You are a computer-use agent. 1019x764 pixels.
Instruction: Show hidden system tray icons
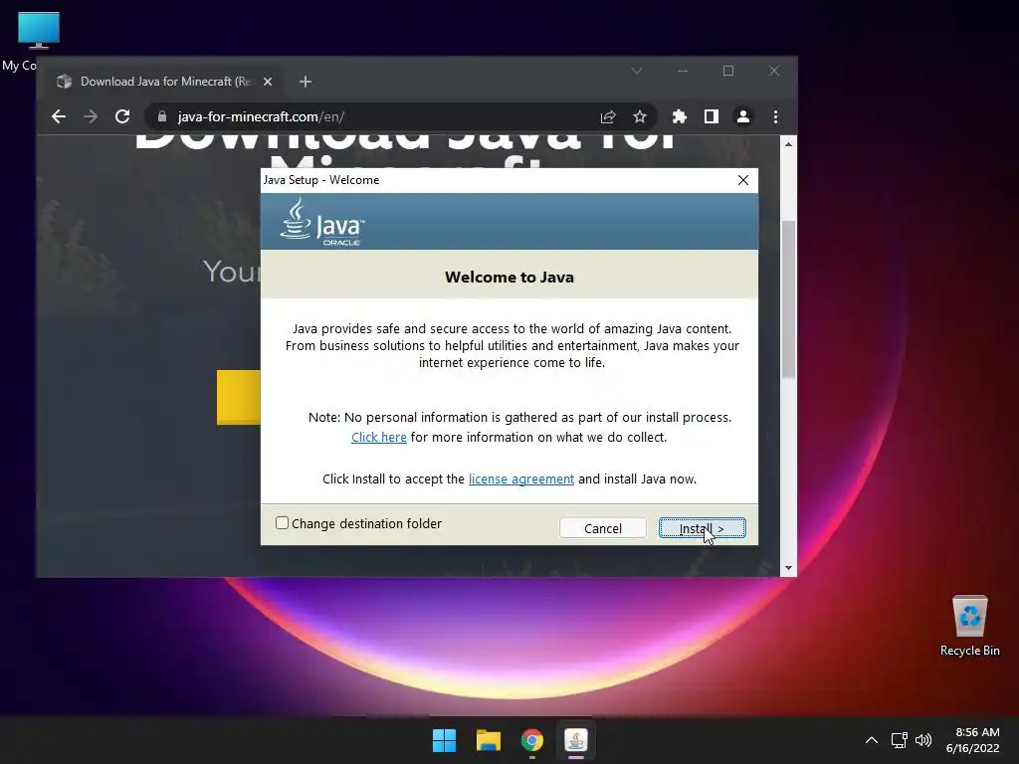pyautogui.click(x=872, y=740)
